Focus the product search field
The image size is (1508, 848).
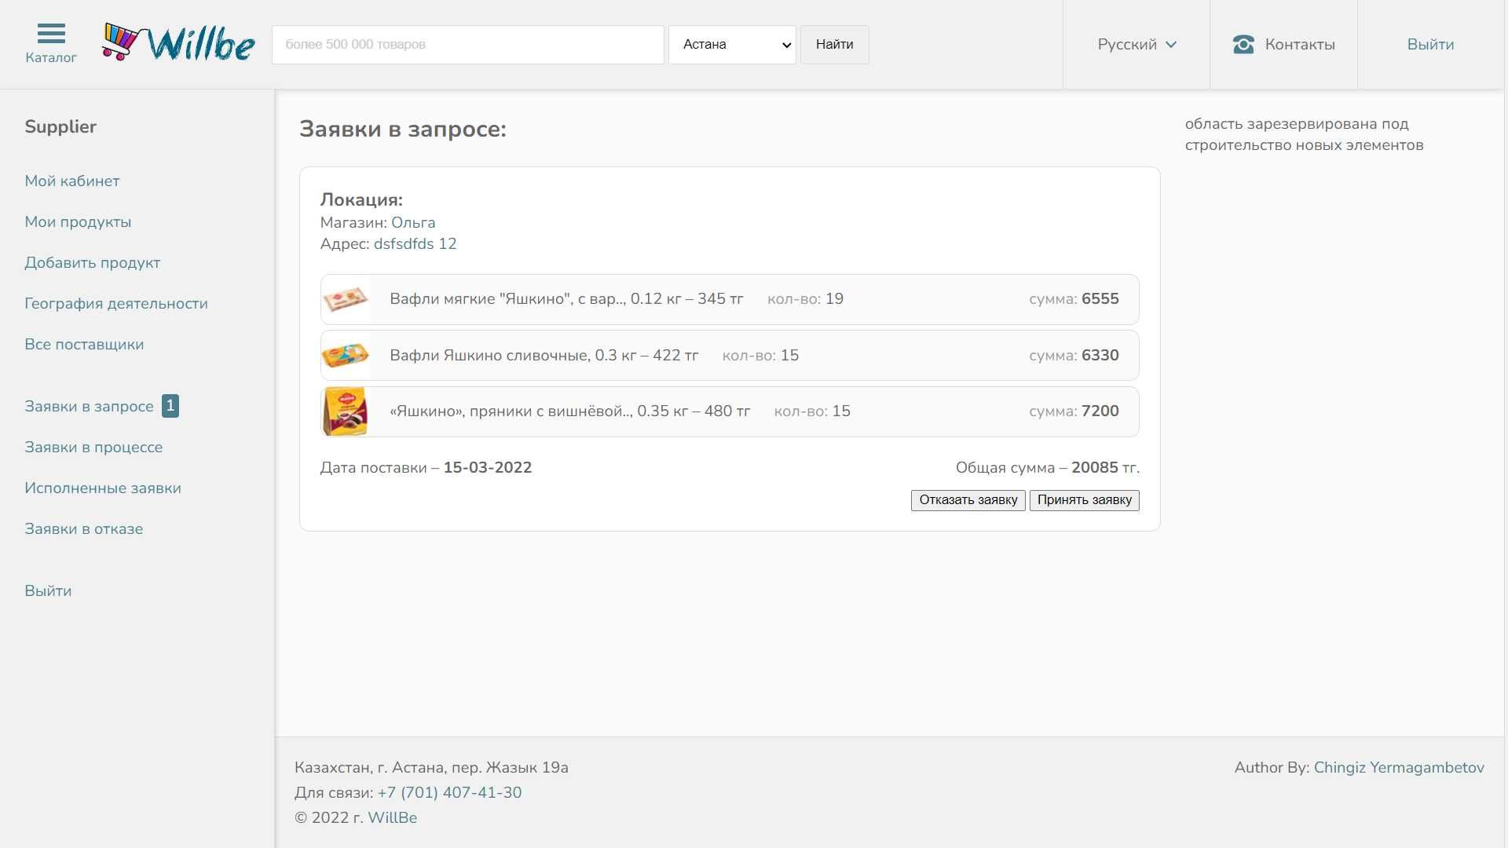[x=468, y=45]
